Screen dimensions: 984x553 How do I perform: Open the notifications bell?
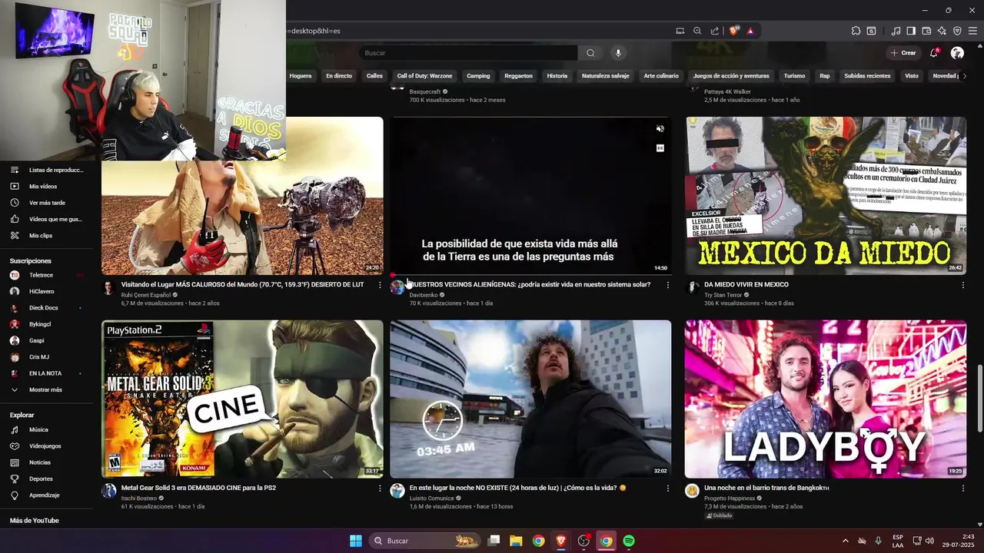934,53
